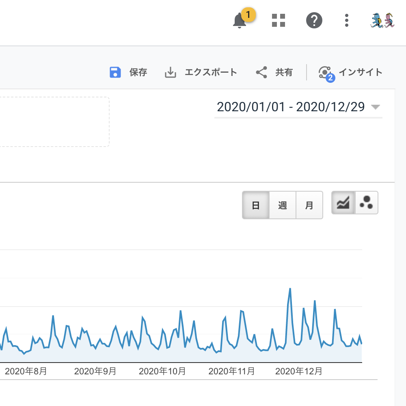
Task: Switch to the motion chart view icon
Action: (367, 203)
